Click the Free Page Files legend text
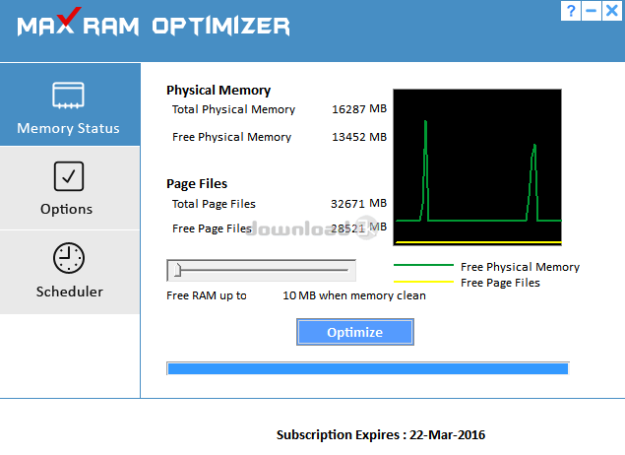 [x=500, y=283]
